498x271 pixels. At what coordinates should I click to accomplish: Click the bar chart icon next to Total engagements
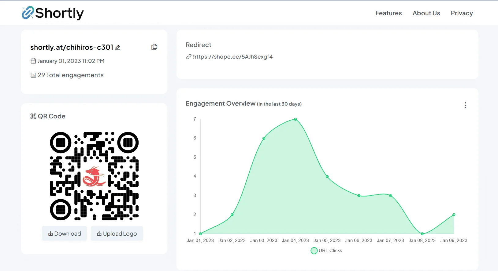33,75
